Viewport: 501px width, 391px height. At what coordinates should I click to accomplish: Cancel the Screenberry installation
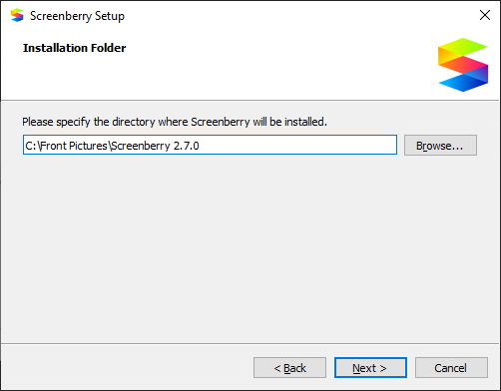point(451,368)
